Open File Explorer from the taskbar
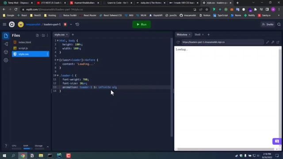The image size is (283, 159). click(41, 155)
